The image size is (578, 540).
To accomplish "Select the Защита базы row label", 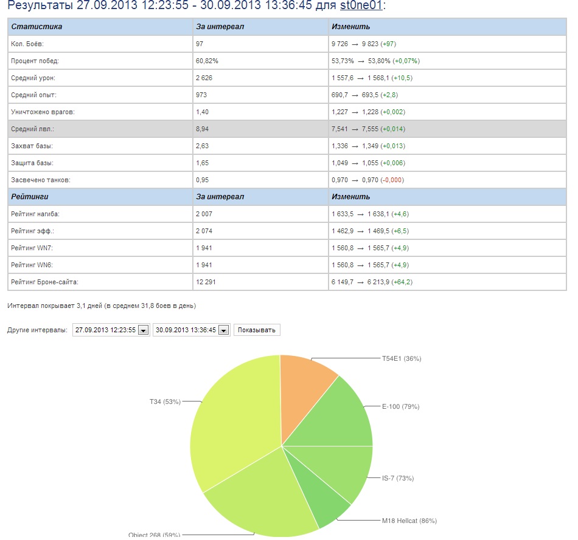I will 32,163.
